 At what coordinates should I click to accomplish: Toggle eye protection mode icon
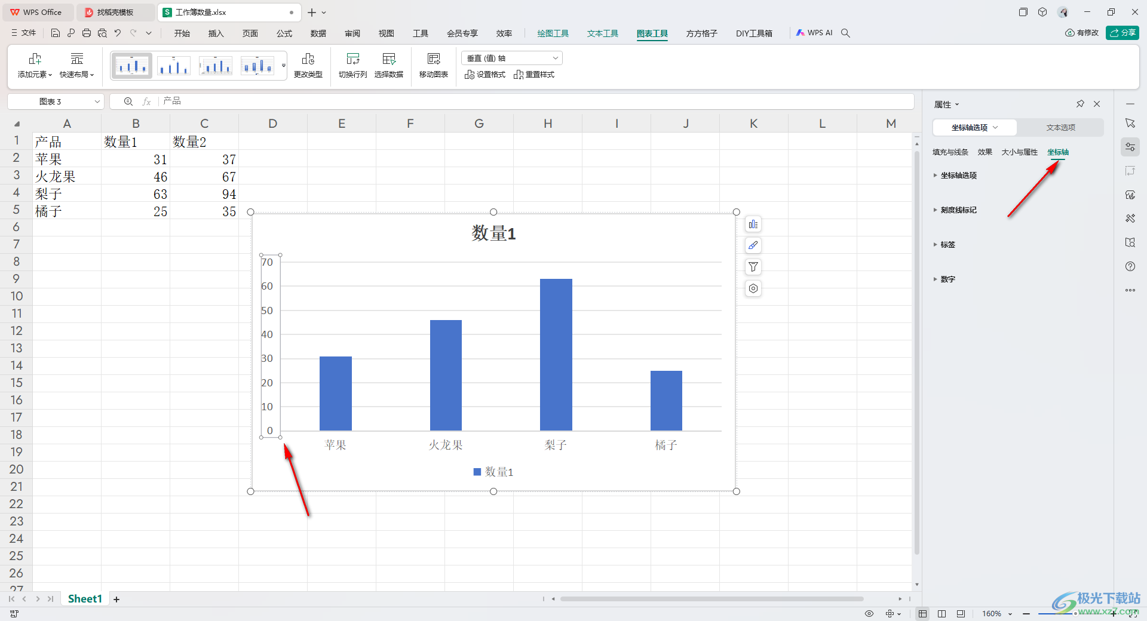pos(869,614)
